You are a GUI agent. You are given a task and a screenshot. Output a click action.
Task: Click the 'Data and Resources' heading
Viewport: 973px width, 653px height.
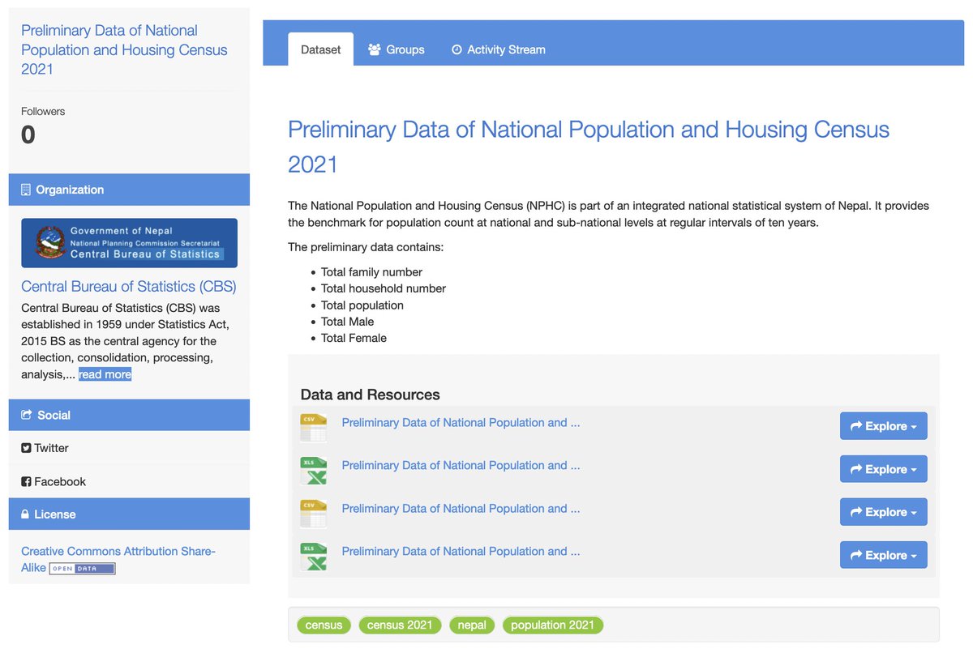pyautogui.click(x=371, y=395)
